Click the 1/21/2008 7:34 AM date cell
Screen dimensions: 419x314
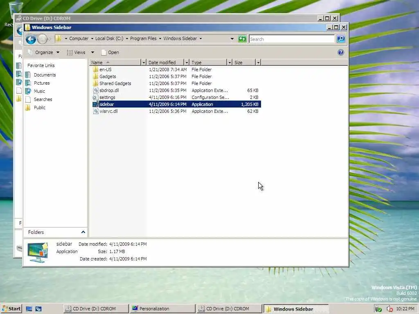tap(168, 70)
